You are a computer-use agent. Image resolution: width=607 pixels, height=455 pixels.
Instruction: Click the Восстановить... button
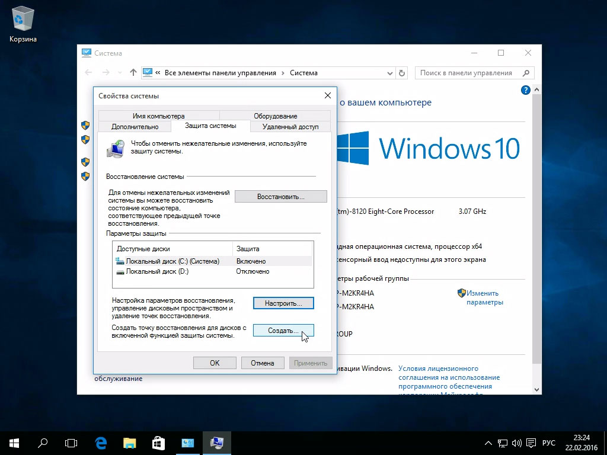(280, 197)
